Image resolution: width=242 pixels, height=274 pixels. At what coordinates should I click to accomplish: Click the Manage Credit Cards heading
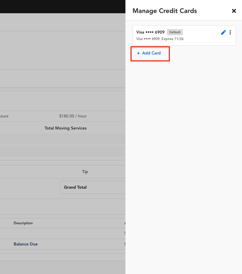(165, 11)
